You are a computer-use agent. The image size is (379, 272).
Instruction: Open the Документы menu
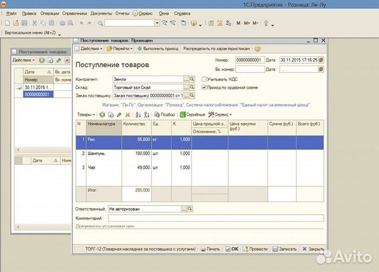point(101,14)
